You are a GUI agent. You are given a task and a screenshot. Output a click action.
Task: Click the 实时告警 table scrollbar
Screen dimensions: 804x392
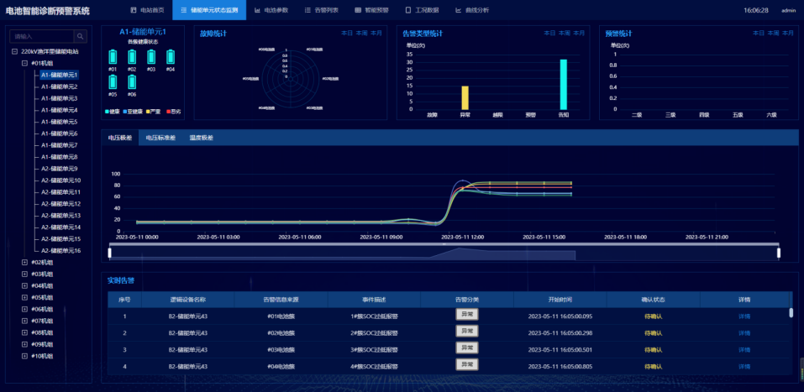pos(791,312)
